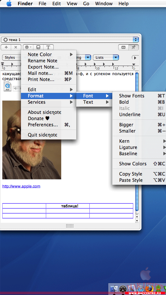
Task: Choose Mail note...
Action: pyautogui.click(x=49, y=73)
